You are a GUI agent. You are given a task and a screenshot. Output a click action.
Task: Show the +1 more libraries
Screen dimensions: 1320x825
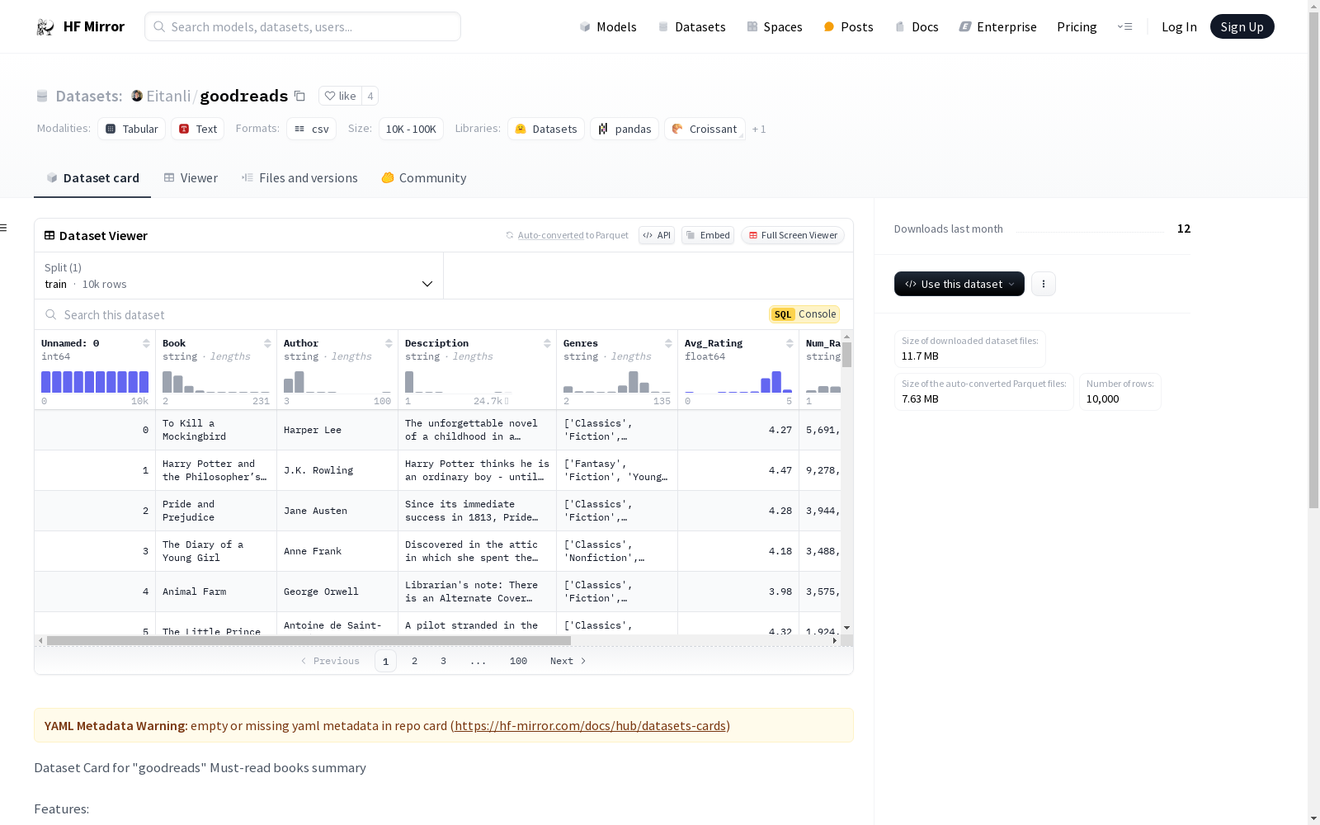tap(759, 129)
